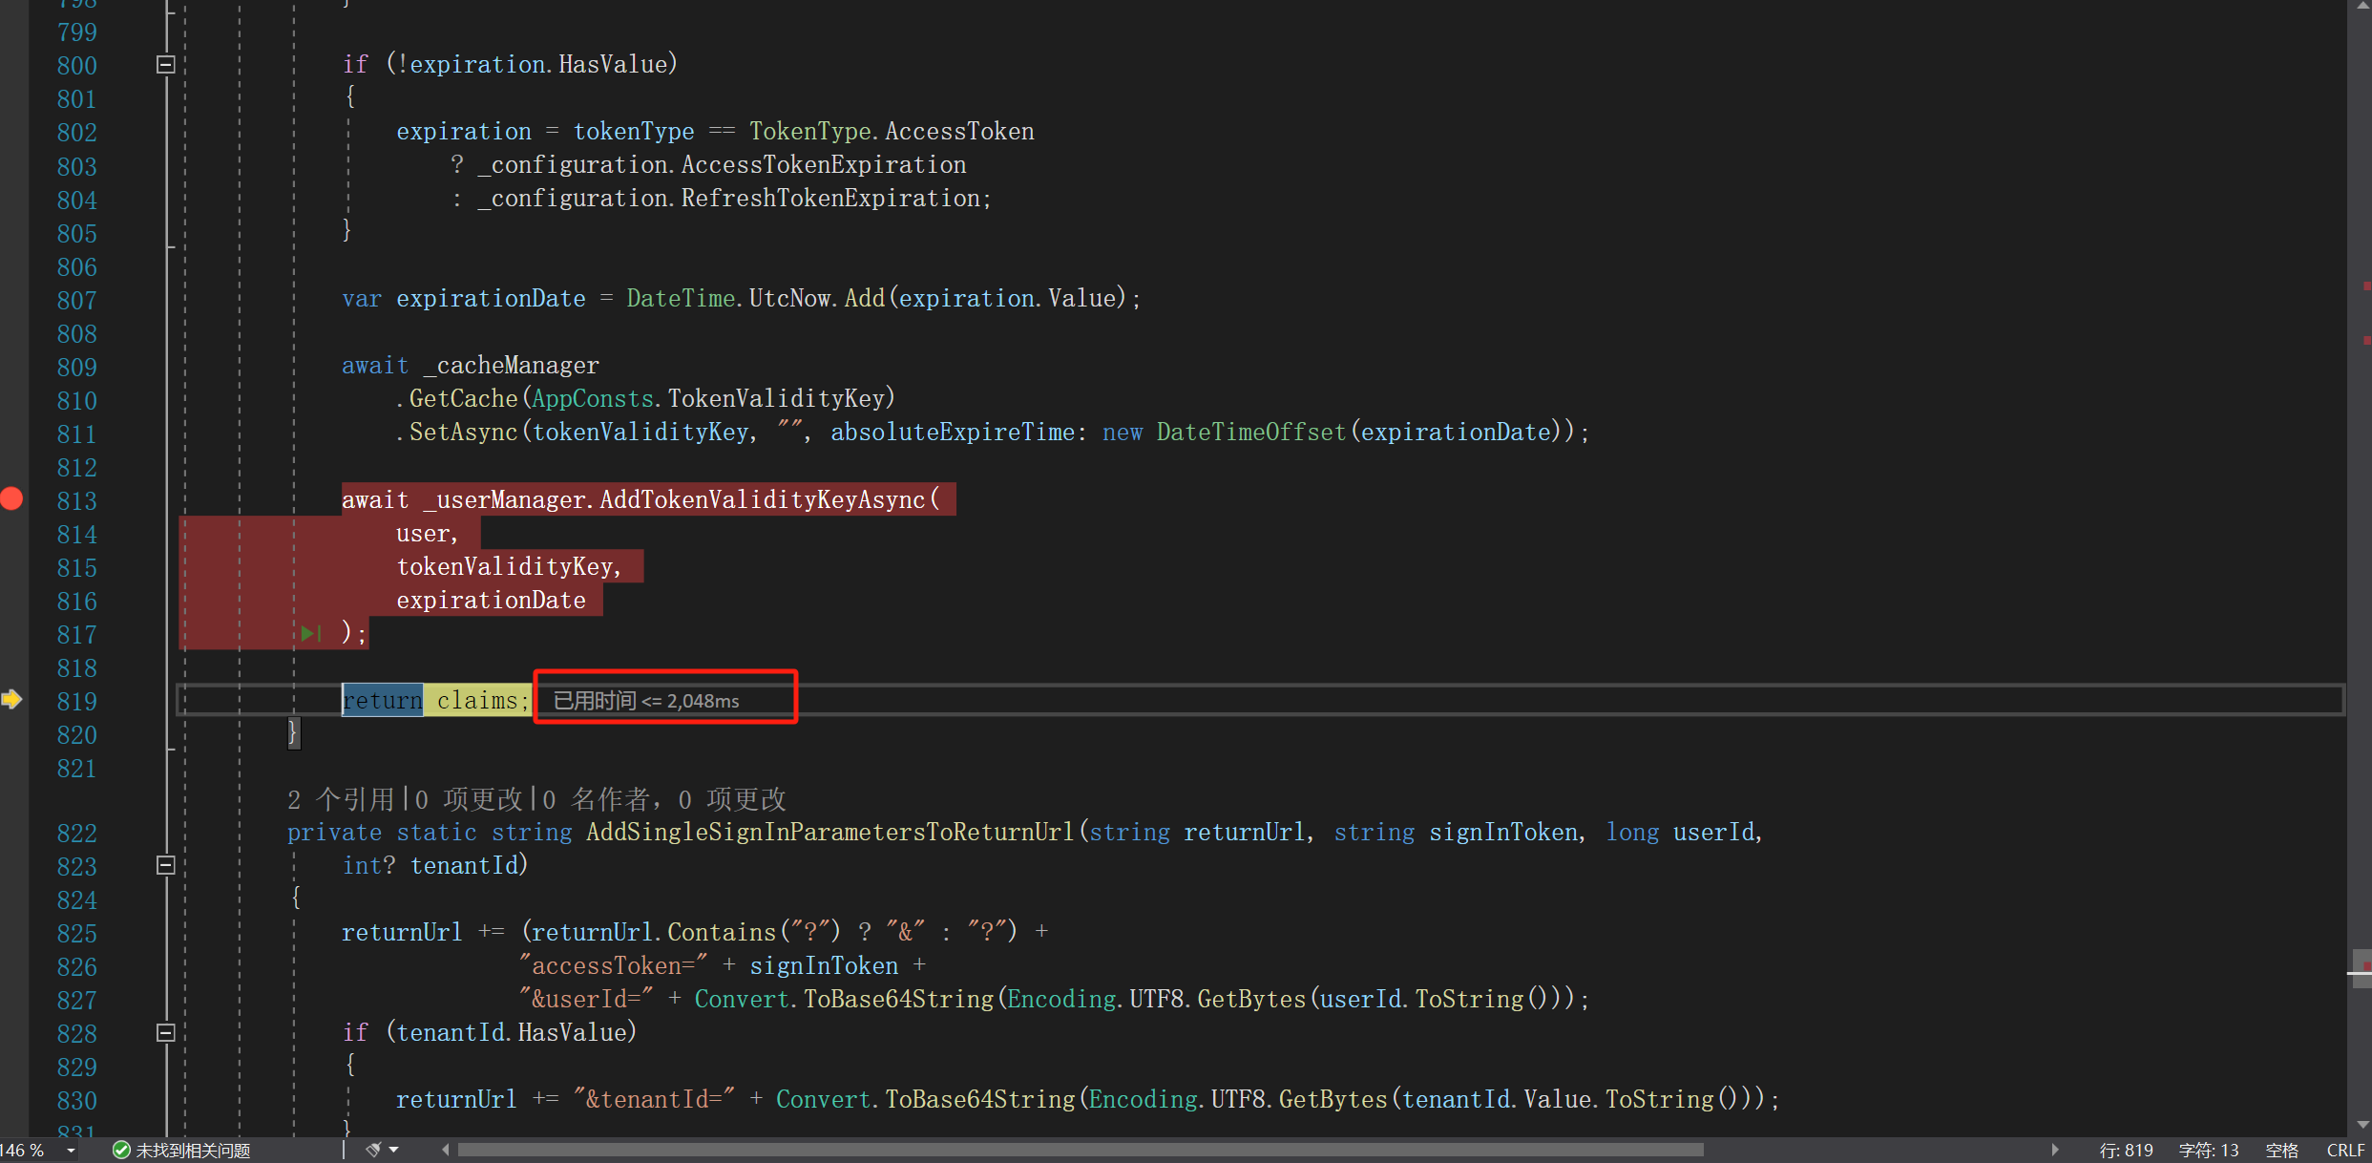Click the 行: 819 line indicator
The image size is (2372, 1163).
pyautogui.click(x=2126, y=1150)
